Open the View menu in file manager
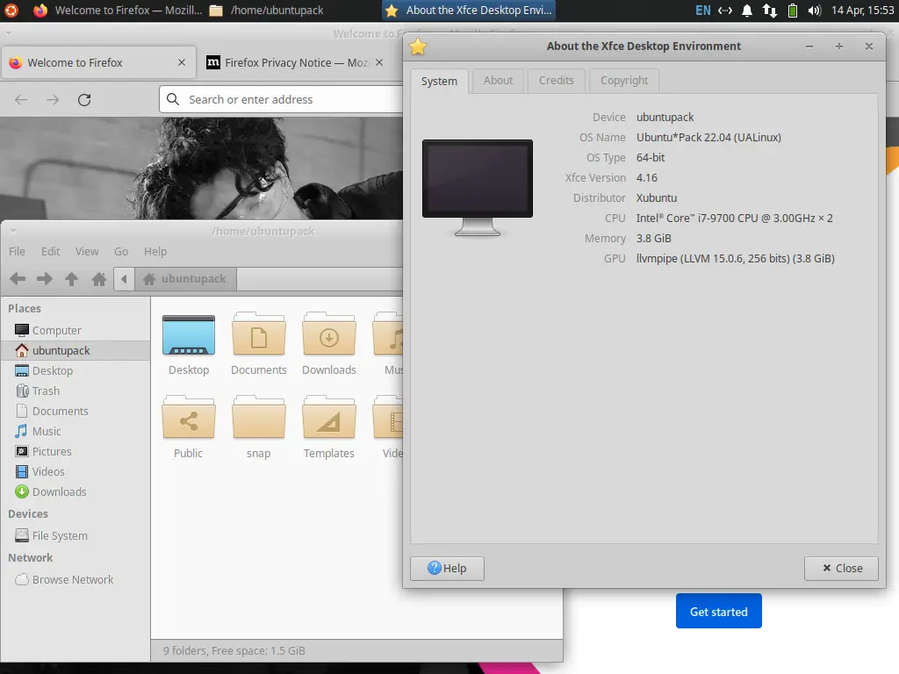 (87, 252)
